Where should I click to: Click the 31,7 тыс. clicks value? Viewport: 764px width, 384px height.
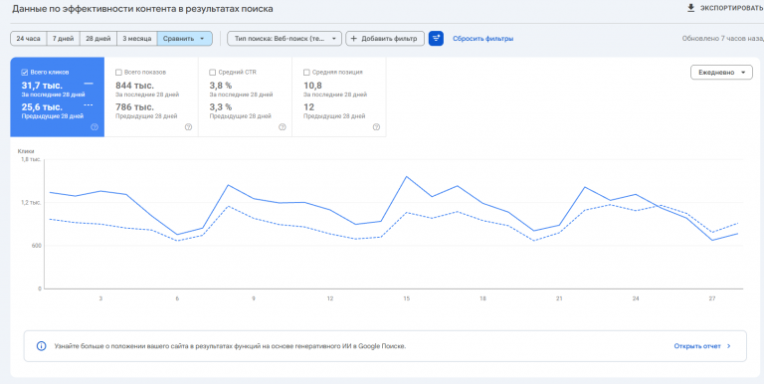pyautogui.click(x=42, y=86)
